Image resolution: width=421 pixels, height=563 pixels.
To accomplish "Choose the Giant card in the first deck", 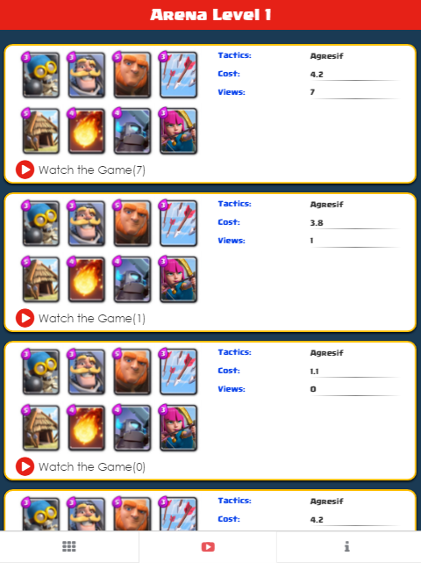I will coord(132,75).
